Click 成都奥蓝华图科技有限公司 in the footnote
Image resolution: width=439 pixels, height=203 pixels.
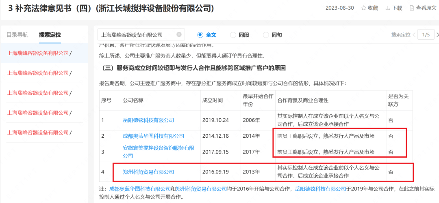(140, 189)
